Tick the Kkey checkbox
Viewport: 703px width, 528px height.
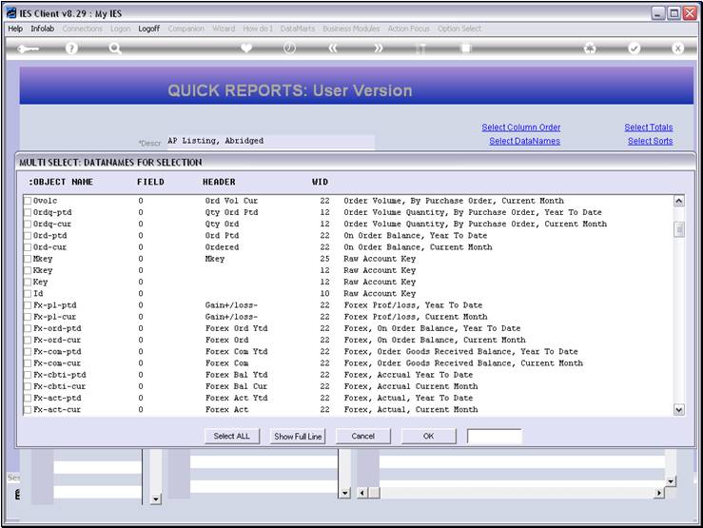(x=28, y=271)
